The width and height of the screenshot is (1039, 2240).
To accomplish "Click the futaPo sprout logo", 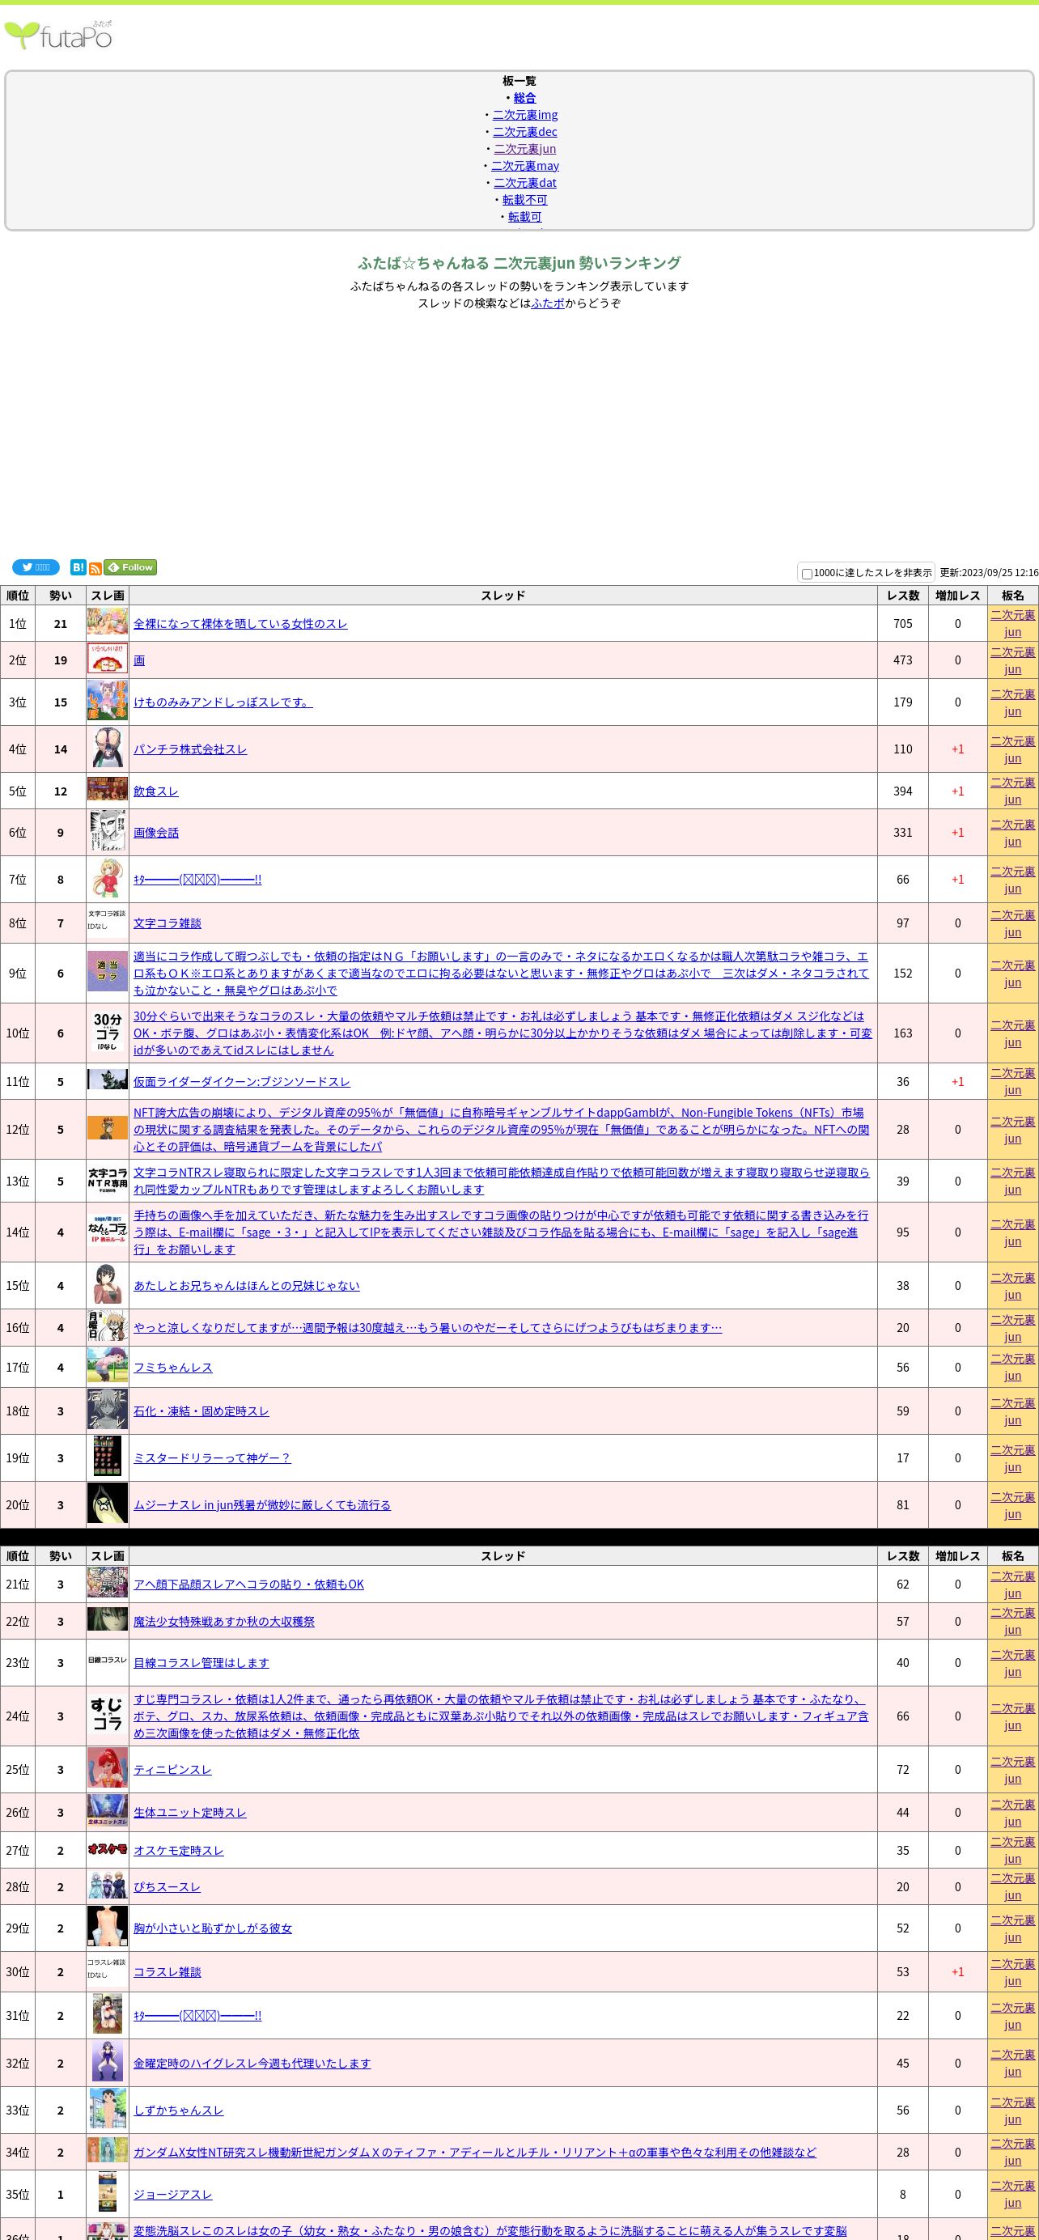I will pos(58,36).
